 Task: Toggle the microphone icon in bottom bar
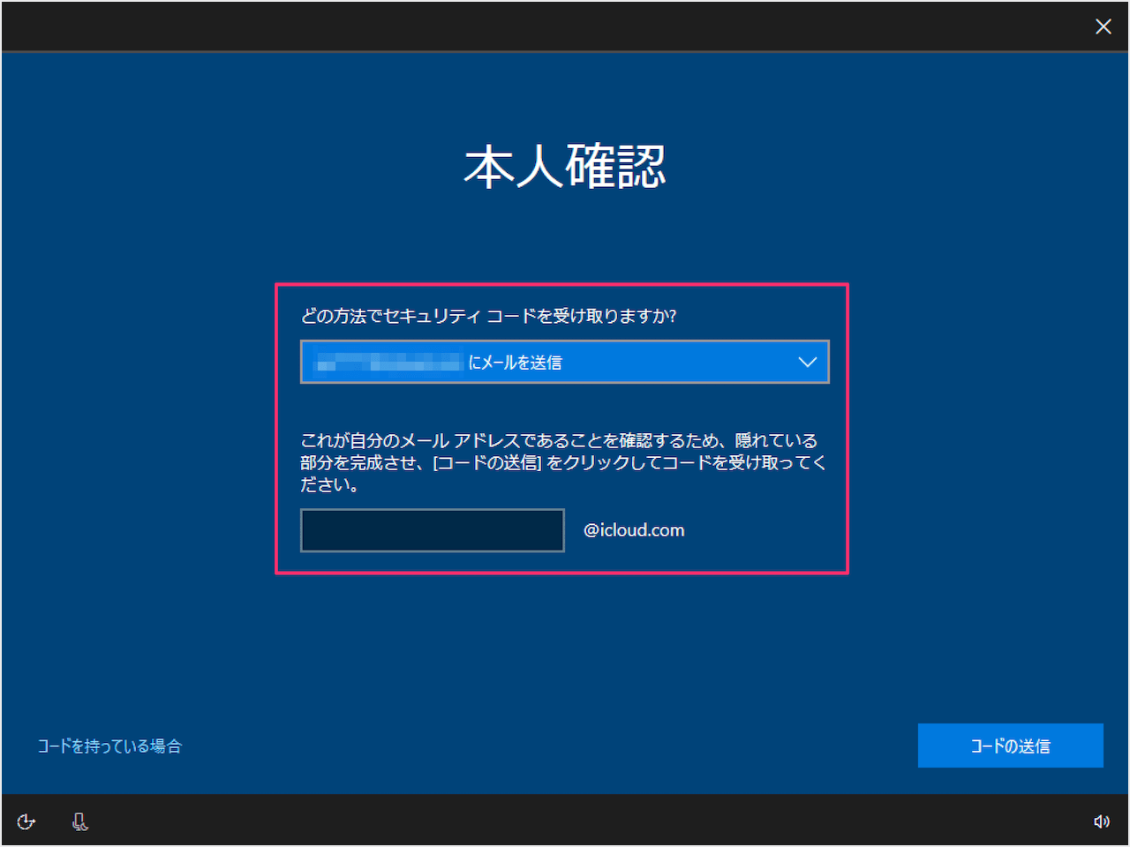[79, 821]
